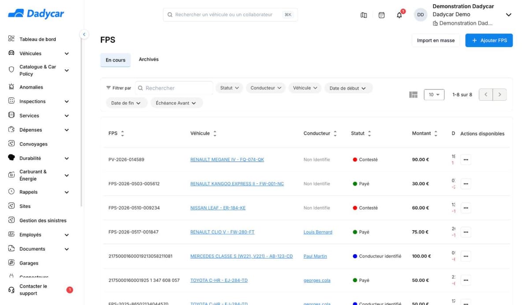Sort by the FPS column arrows

(x=123, y=134)
